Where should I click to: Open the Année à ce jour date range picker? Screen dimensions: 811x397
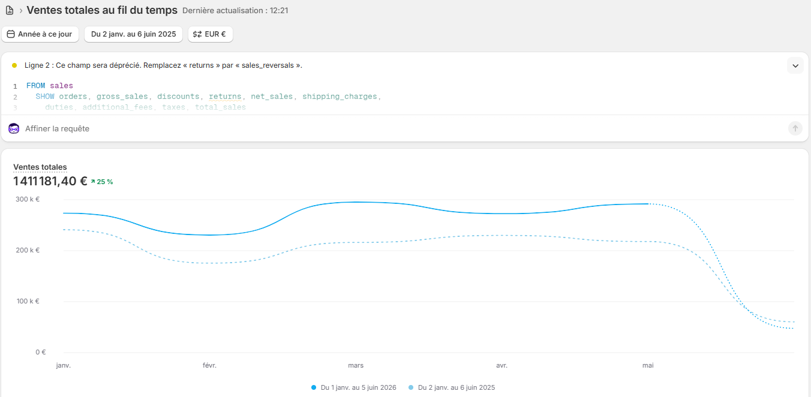click(x=41, y=34)
